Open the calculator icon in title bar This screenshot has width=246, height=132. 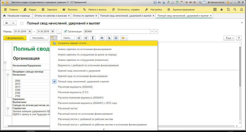pos(177,2)
